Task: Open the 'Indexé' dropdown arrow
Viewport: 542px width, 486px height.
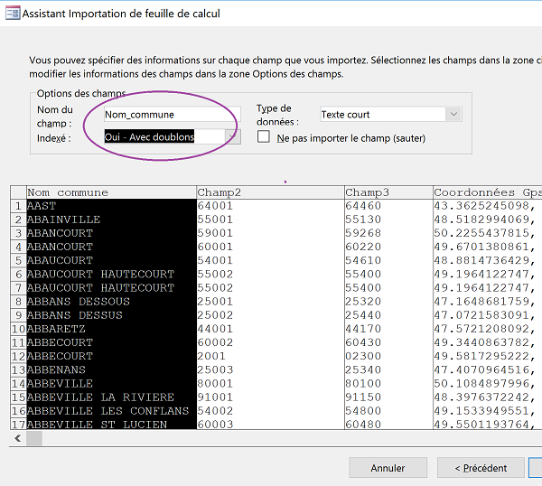Action: 233,137
